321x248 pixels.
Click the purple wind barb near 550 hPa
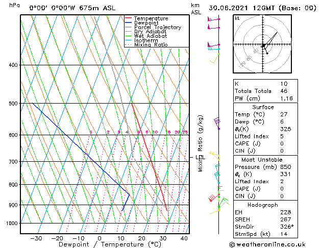click(217, 121)
